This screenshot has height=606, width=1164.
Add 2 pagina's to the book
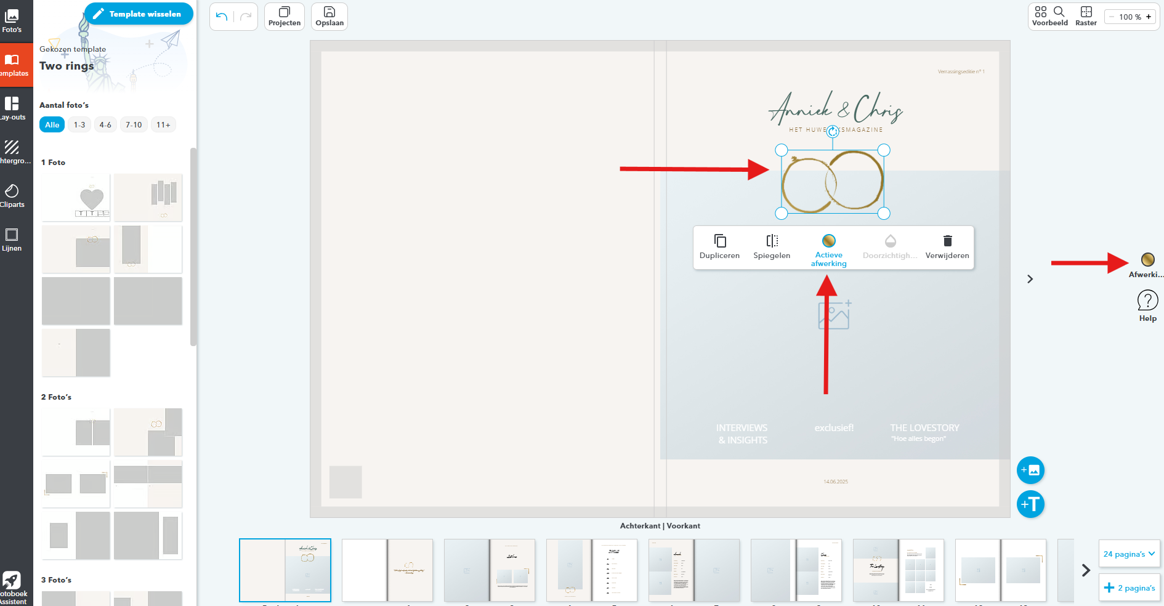coord(1129,588)
